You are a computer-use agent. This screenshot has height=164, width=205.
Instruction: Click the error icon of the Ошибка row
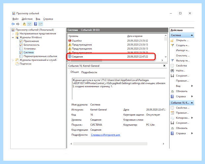[70, 41]
